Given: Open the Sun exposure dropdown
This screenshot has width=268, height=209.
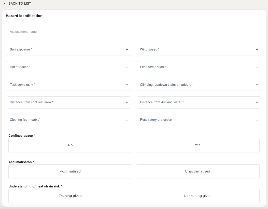Looking at the screenshot, I should tap(69, 50).
